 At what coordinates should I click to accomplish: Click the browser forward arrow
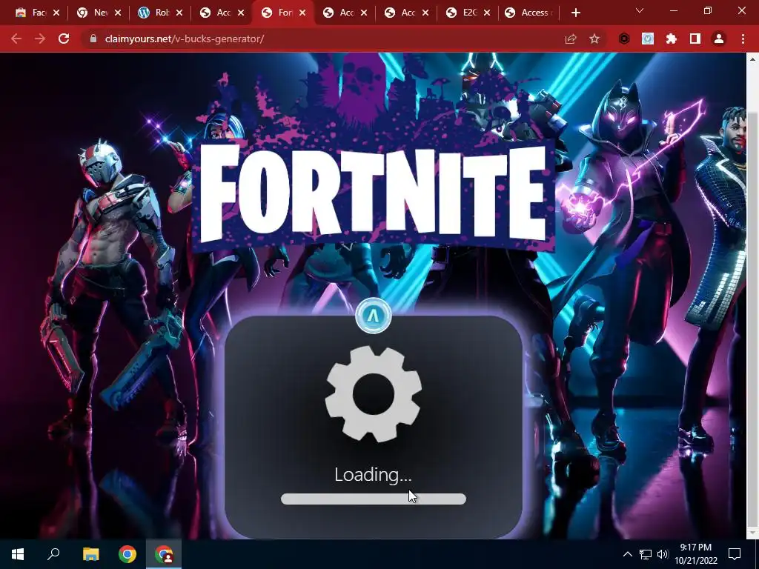point(40,39)
